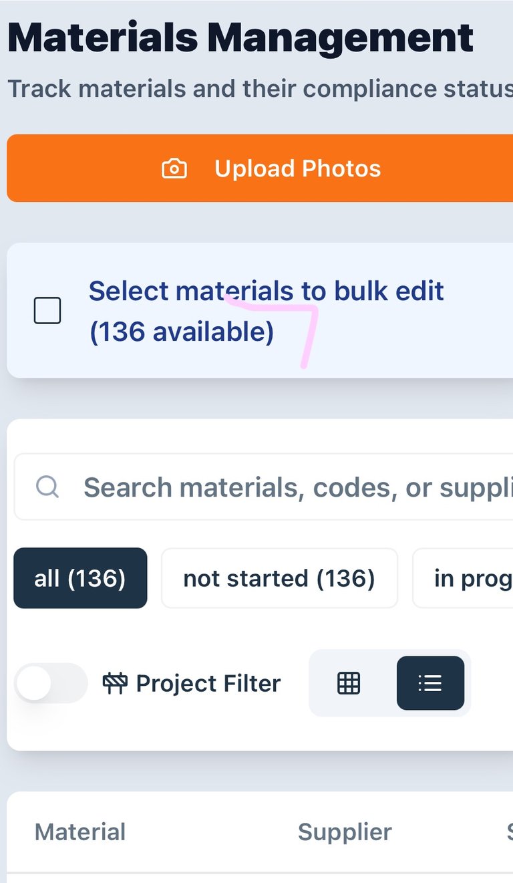Click the Materials Management page heading
Viewport: 513px width, 883px height.
tap(240, 38)
